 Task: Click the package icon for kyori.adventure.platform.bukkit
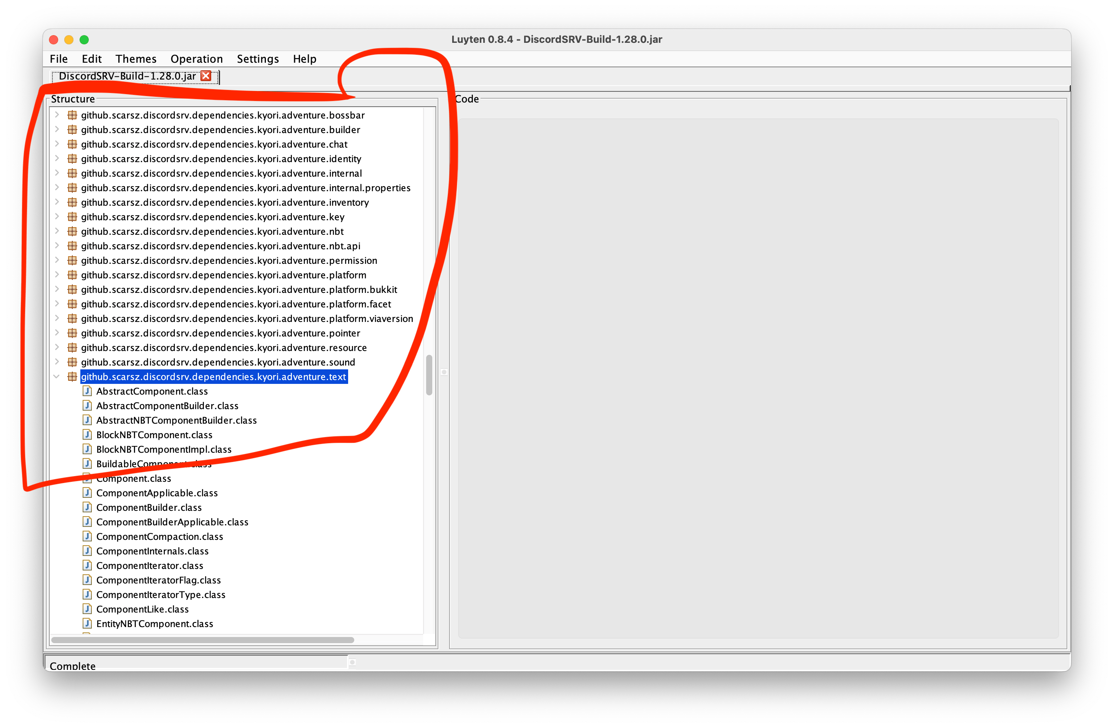(x=72, y=289)
